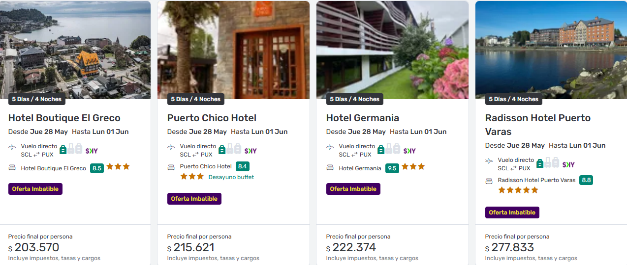Click the bed icon on Radisson Hotel card
This screenshot has height=265, width=627.
[x=489, y=181]
